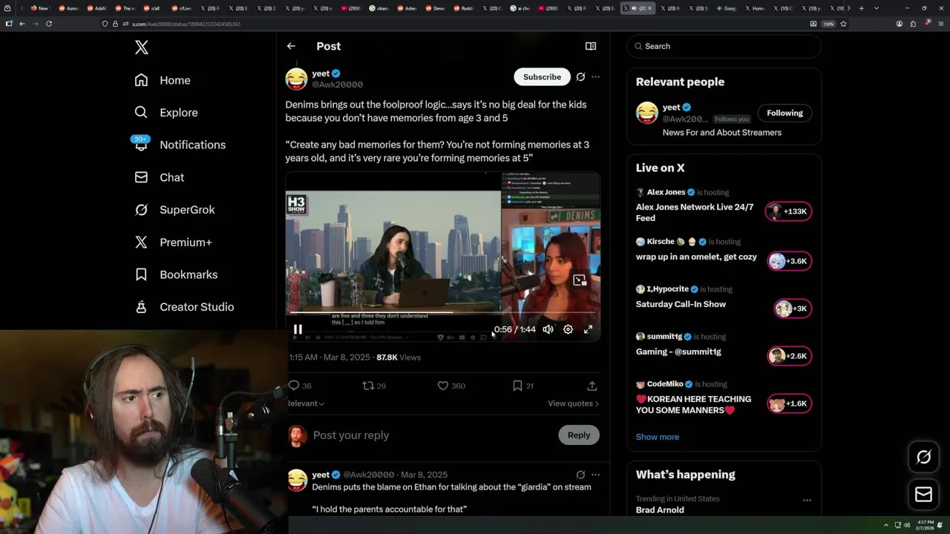
Task: Seek on the post video progress bar
Action: click(x=443, y=313)
